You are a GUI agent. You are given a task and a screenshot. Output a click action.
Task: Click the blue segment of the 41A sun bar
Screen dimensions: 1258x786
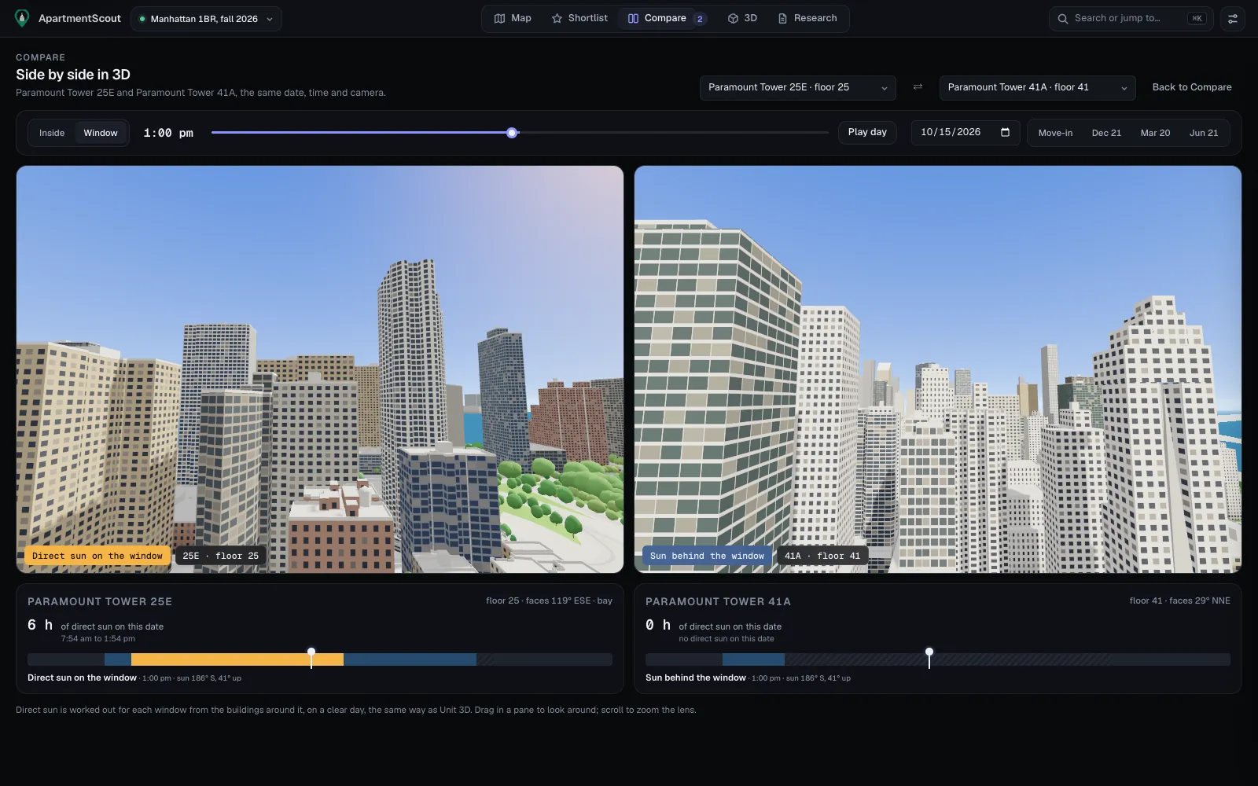pos(753,659)
